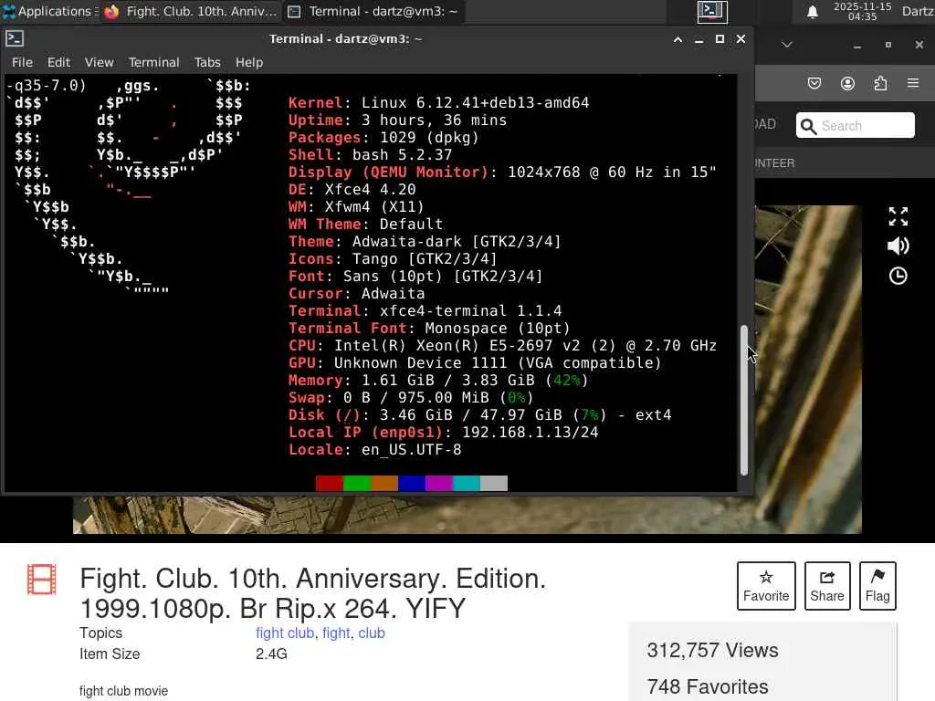Click the terminal vertical scrollbar handle

coord(743,400)
